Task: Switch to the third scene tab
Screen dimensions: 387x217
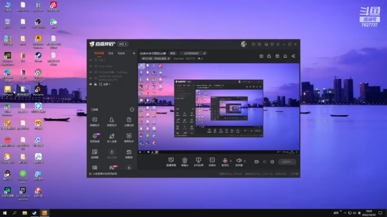Action: point(121,54)
